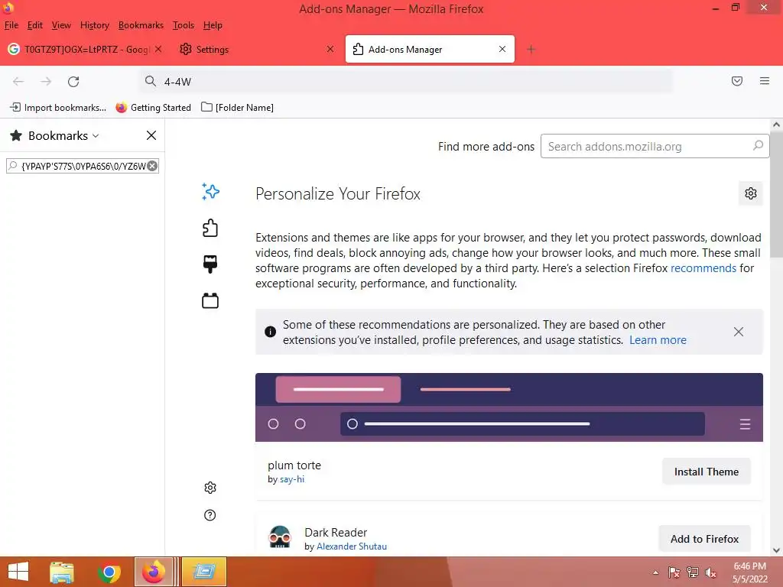The image size is (783, 587).
Task: Open the File menu
Action: tap(11, 25)
